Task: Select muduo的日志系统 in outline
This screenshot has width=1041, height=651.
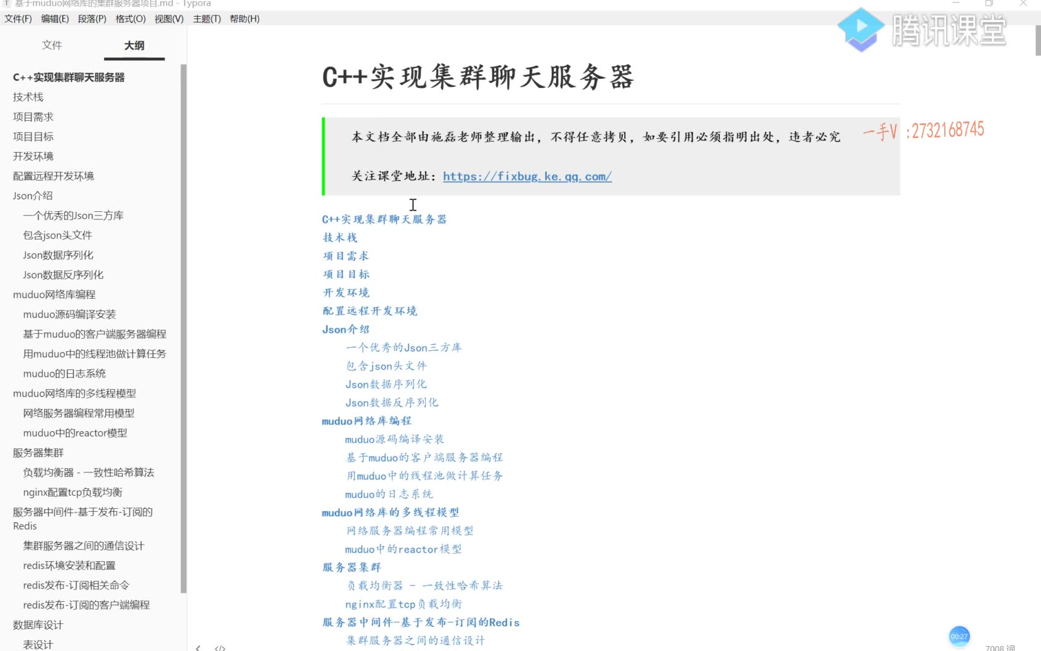Action: click(65, 373)
